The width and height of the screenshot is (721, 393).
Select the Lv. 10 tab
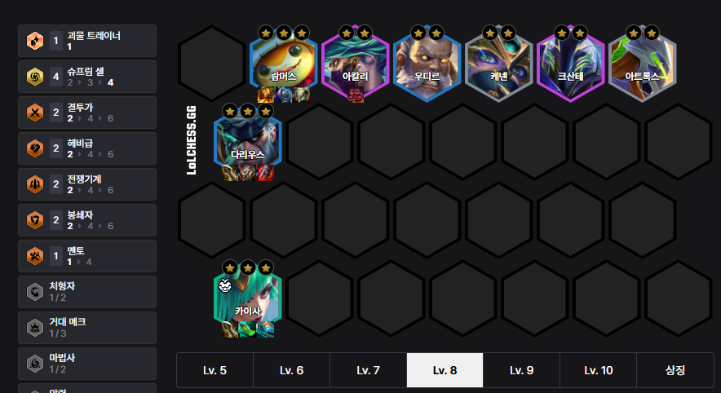pos(598,370)
